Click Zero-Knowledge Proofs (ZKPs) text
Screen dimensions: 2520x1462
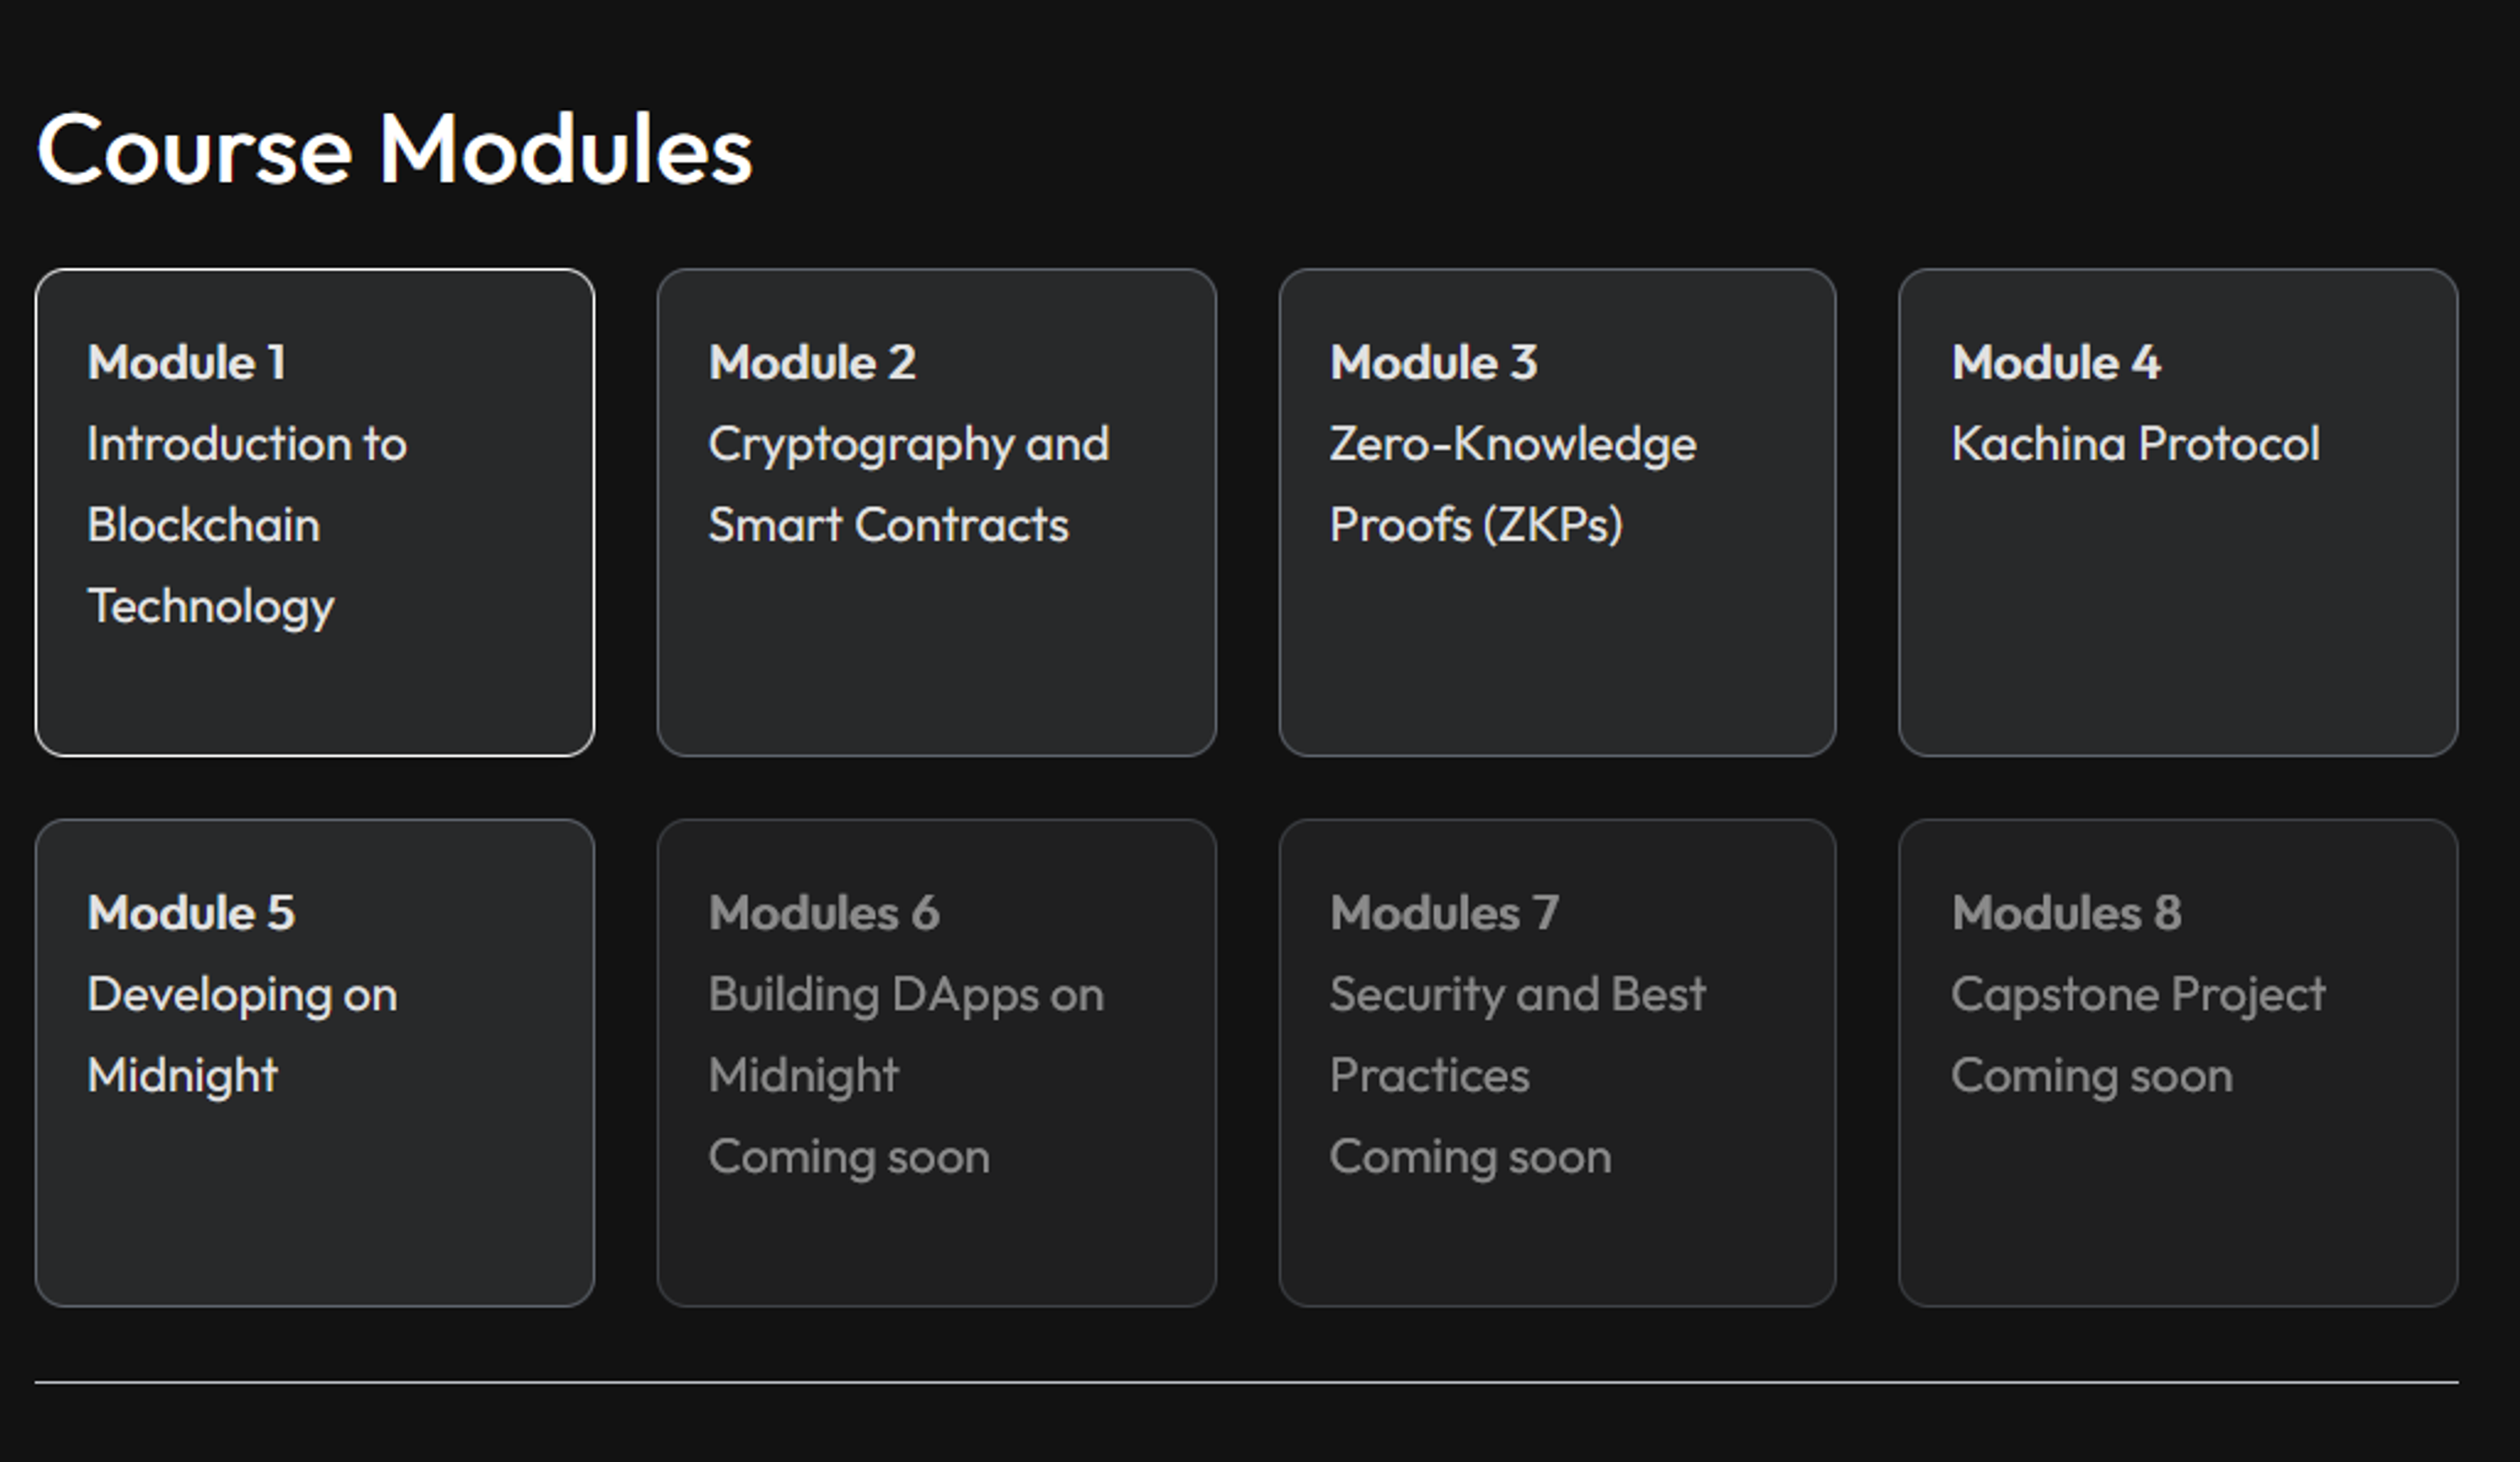tap(1513, 485)
